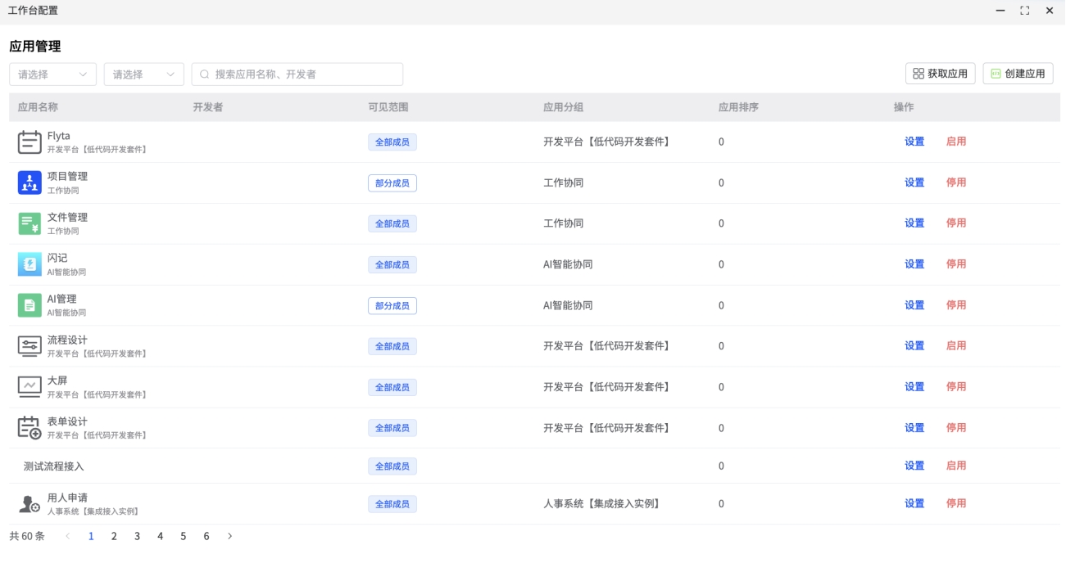This screenshot has width=1066, height=563.
Task: Click the 文件管理 app icon
Action: click(29, 223)
